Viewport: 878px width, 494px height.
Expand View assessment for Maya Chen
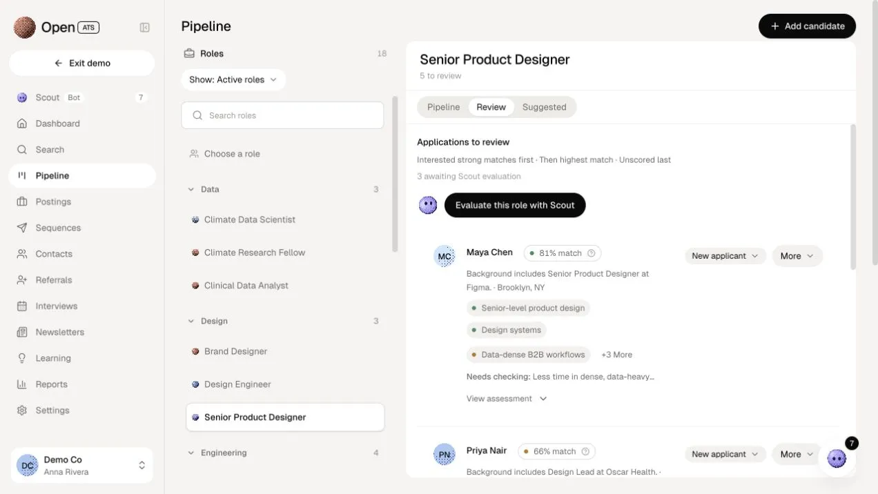pyautogui.click(x=507, y=399)
